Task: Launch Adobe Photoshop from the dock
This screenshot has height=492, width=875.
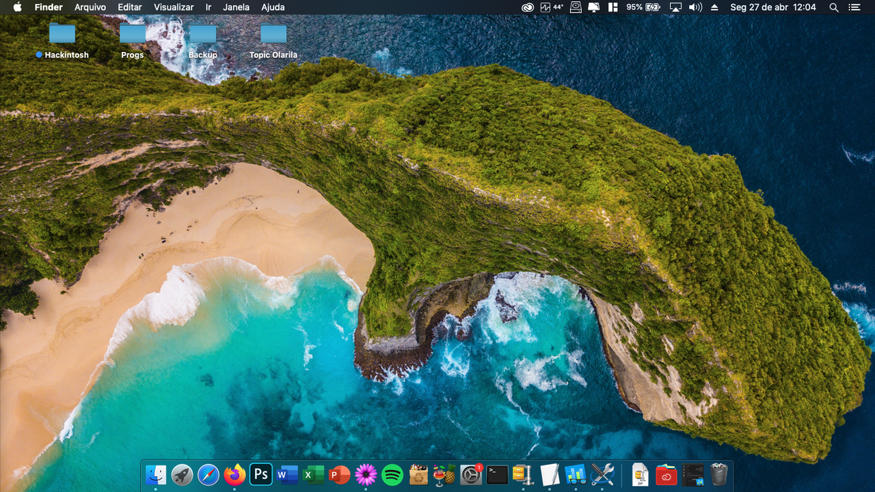Action: pyautogui.click(x=260, y=474)
